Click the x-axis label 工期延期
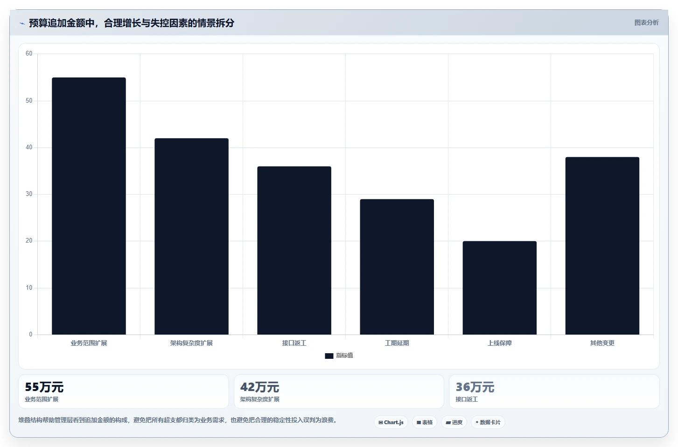This screenshot has width=678, height=447. 397,343
